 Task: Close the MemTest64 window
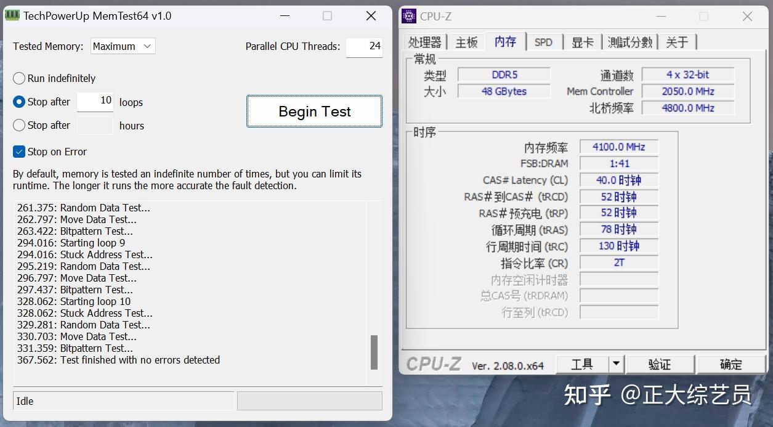371,15
